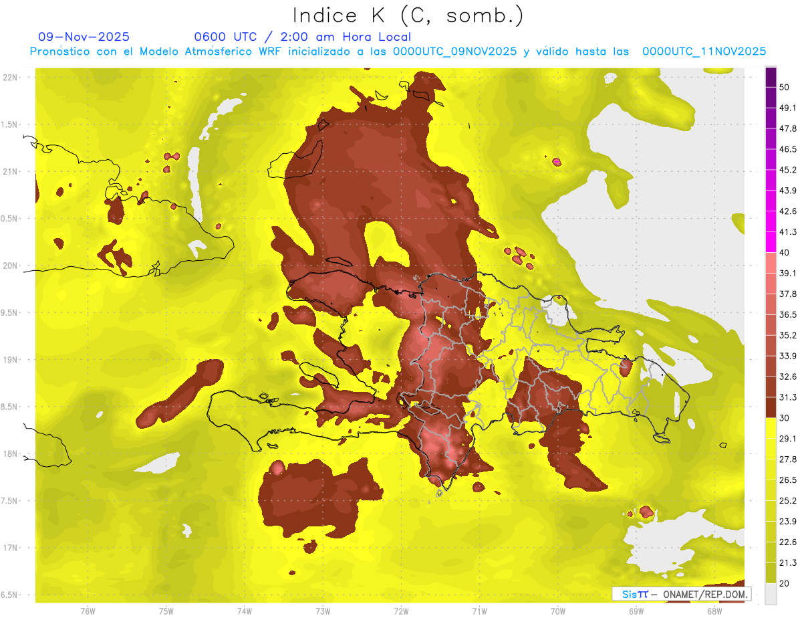
Task: Click the 'Indice K (C, somb.)' title
Action: (408, 15)
